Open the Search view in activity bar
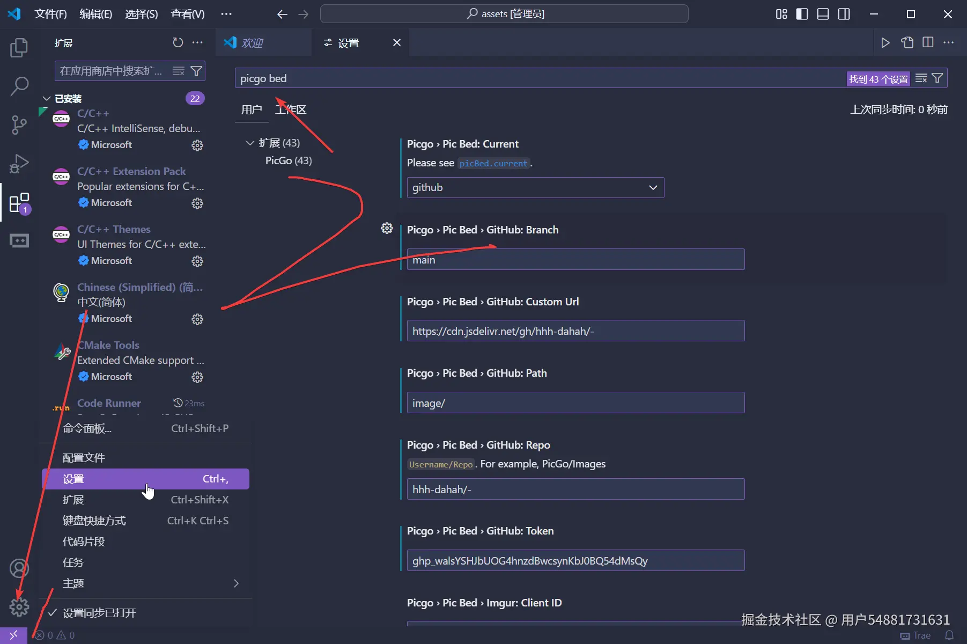This screenshot has width=967, height=644. click(19, 86)
